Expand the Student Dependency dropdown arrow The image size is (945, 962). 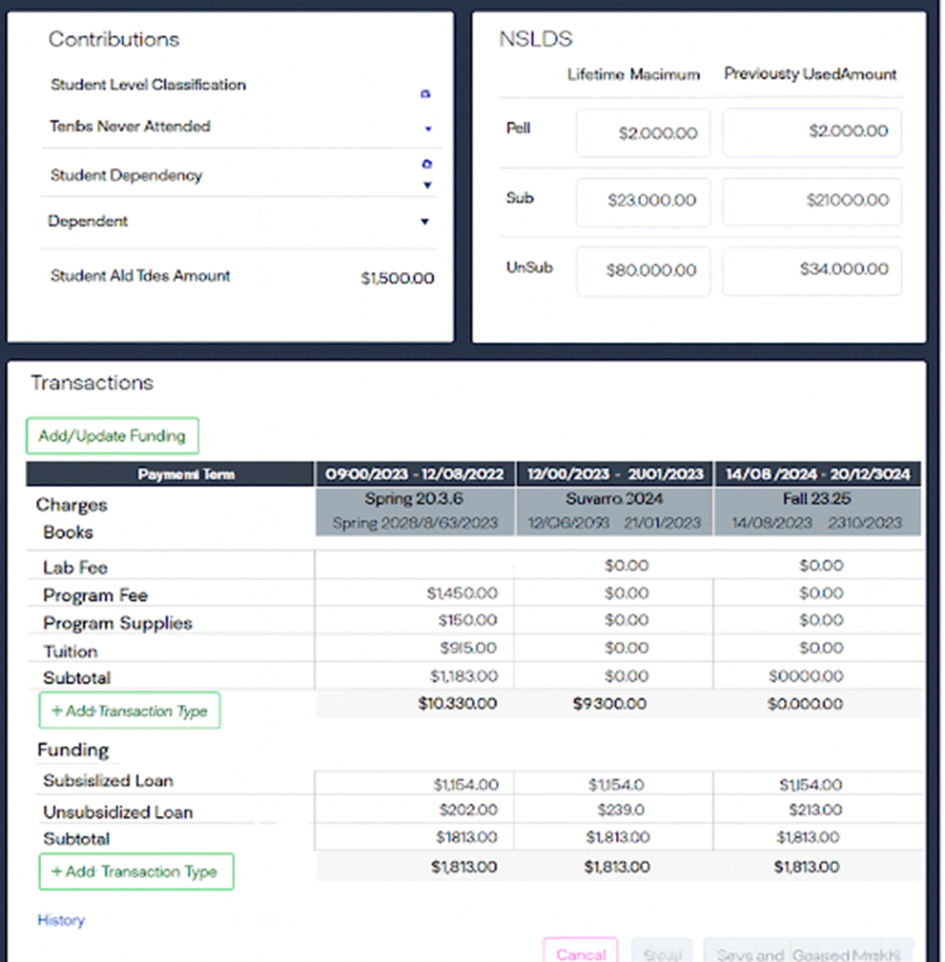pos(427,185)
